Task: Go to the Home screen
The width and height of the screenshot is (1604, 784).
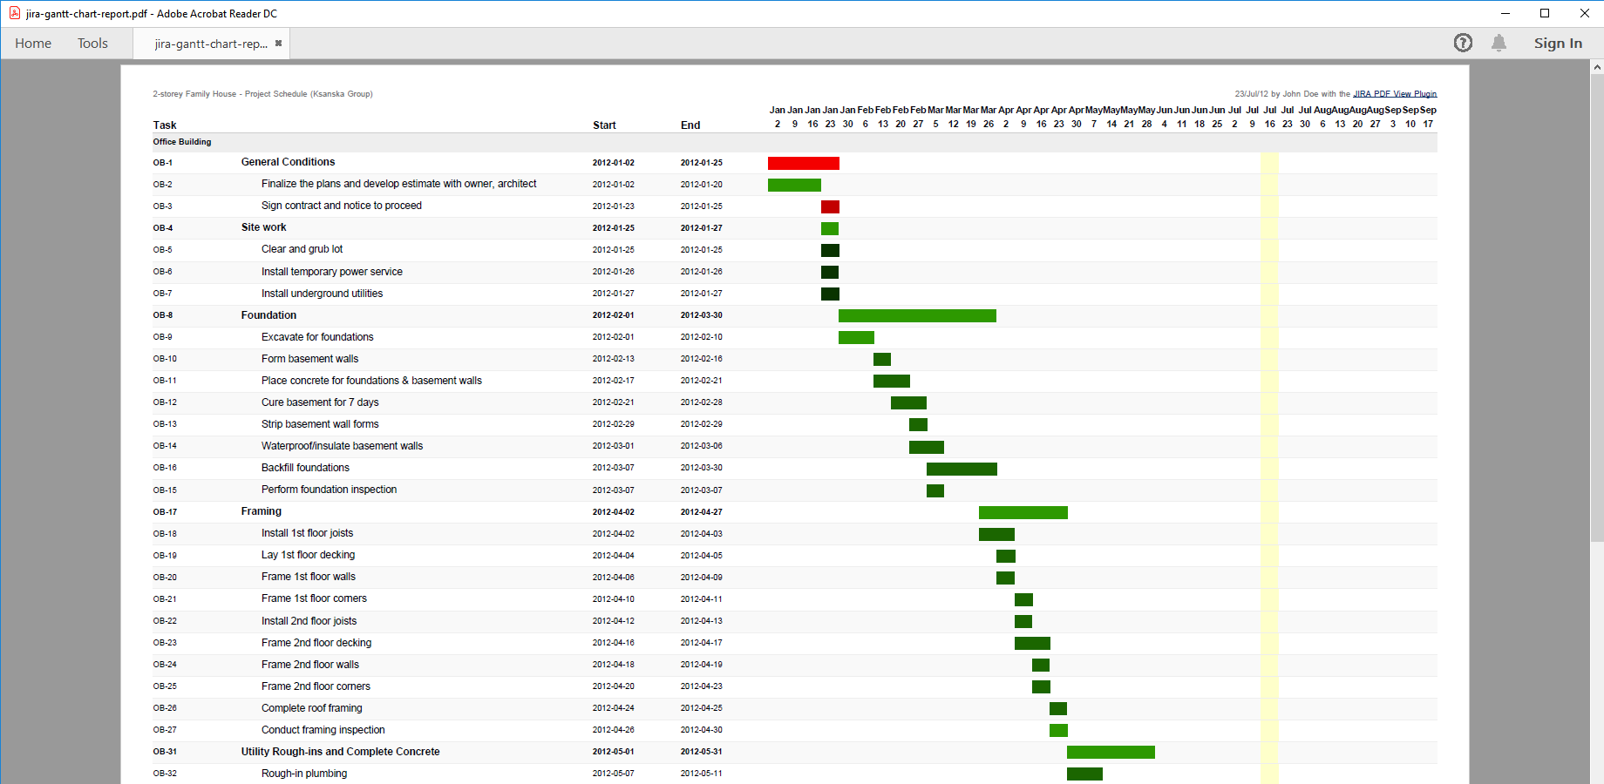Action: (32, 43)
